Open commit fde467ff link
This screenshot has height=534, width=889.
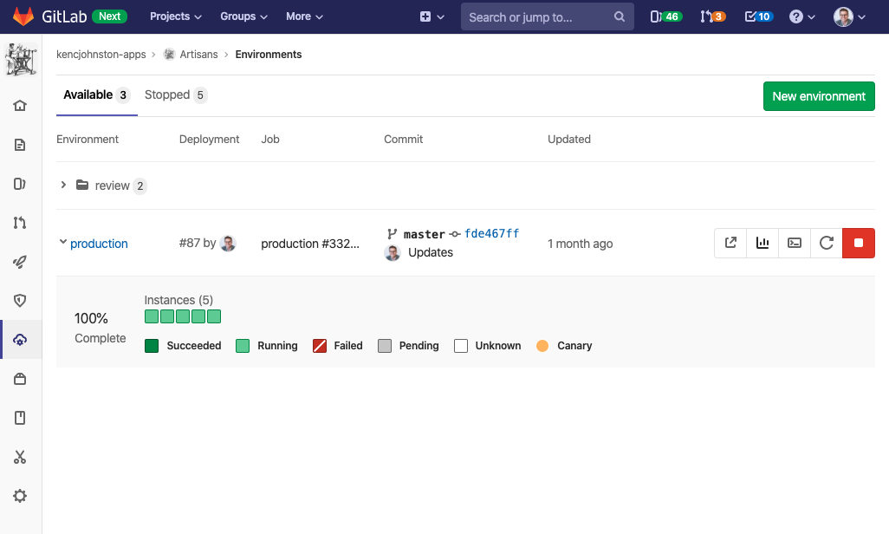(x=491, y=233)
